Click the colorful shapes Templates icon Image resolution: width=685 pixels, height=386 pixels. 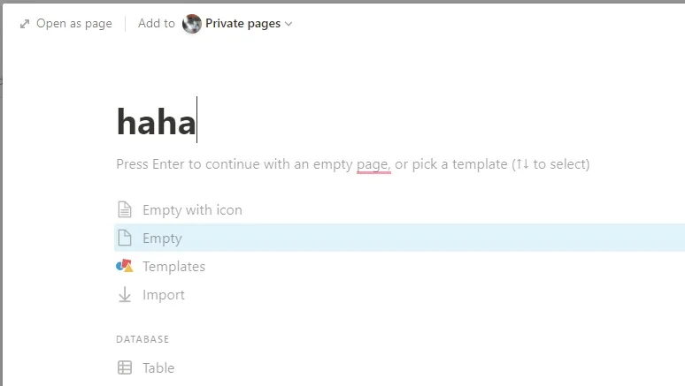click(x=125, y=266)
